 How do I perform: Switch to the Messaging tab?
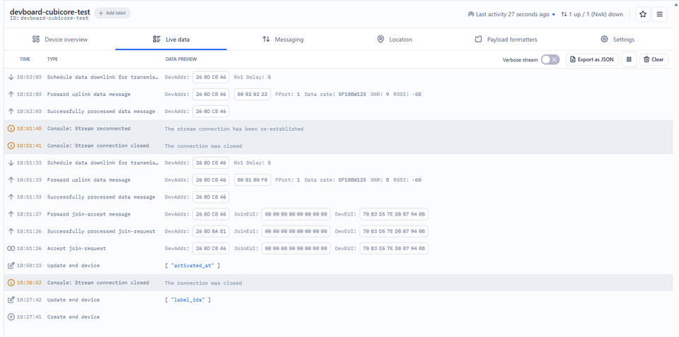coord(283,40)
